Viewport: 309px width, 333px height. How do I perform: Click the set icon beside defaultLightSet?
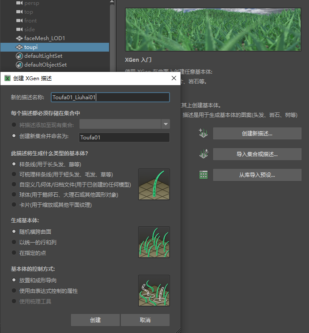[19, 56]
